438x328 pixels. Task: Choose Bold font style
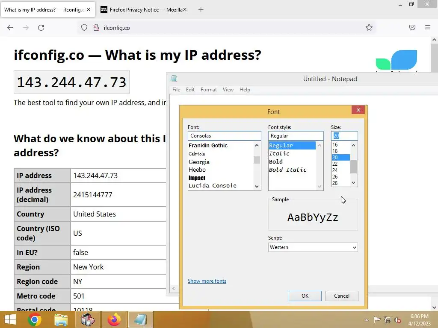coord(276,161)
